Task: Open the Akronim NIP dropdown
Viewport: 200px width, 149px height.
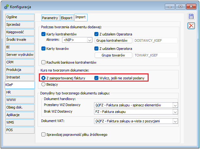Action: [x=89, y=40]
